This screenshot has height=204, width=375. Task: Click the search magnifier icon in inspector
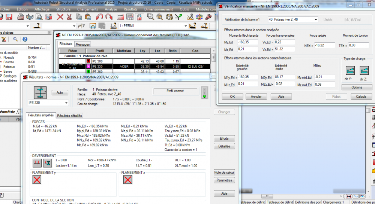pyautogui.click(x=15, y=39)
